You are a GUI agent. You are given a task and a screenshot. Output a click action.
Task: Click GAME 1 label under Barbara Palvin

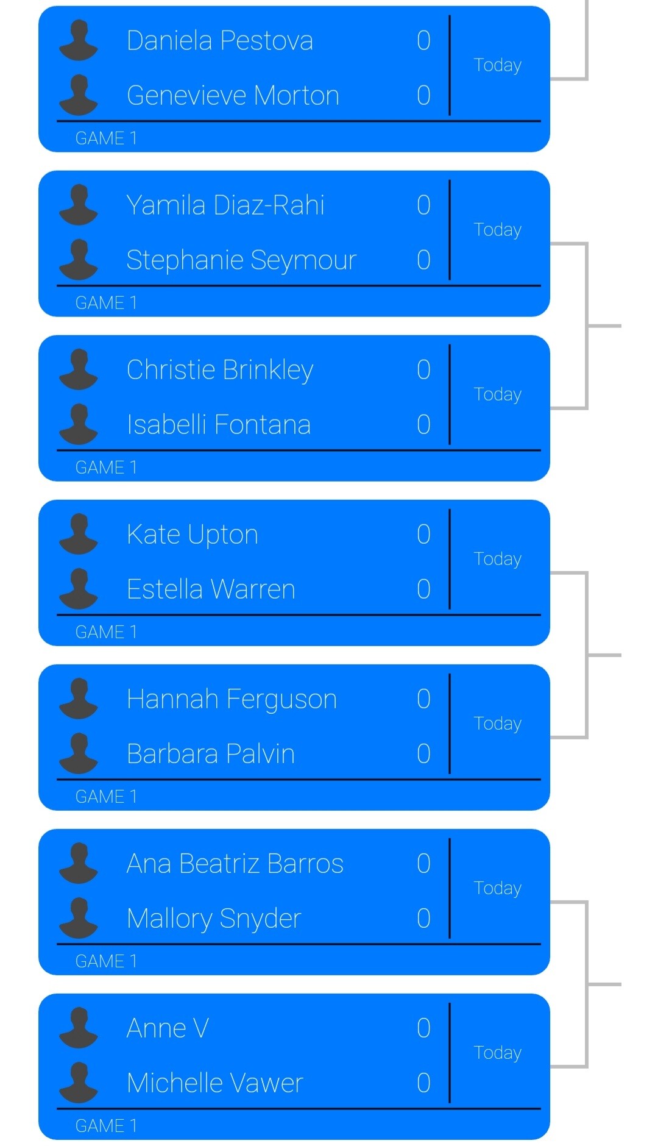coord(106,797)
